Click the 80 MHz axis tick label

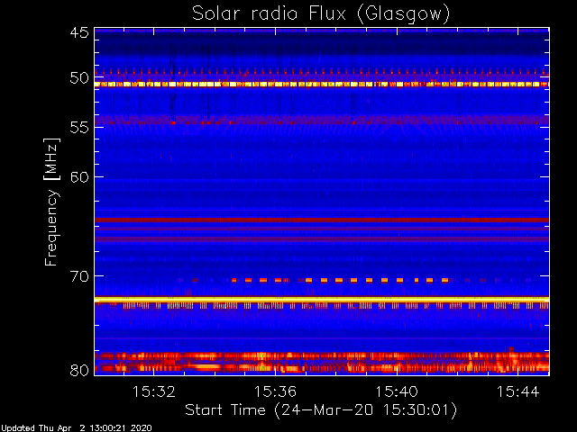pos(79,370)
